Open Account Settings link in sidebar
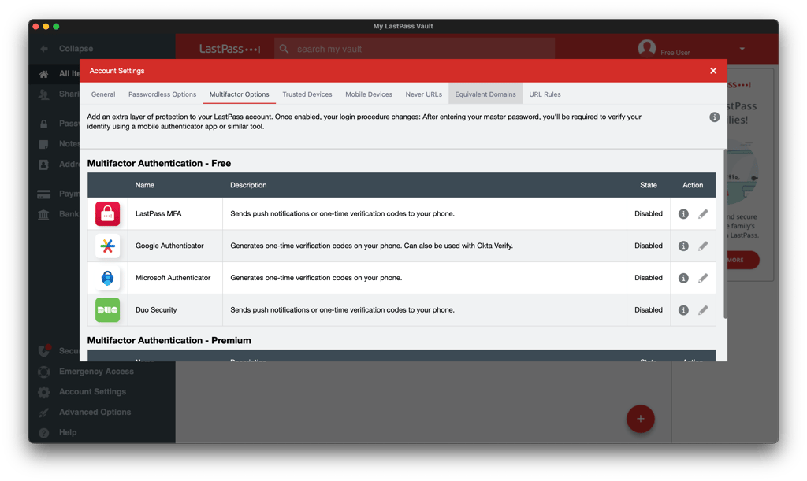This screenshot has height=481, width=807. click(92, 391)
